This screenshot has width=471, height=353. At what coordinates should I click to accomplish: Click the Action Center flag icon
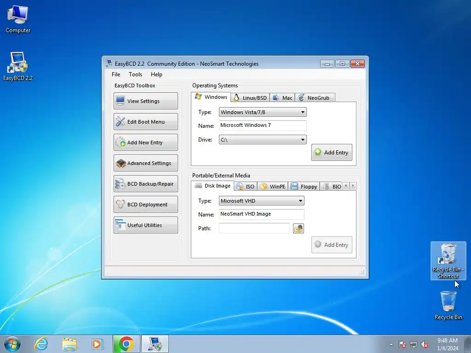402,344
